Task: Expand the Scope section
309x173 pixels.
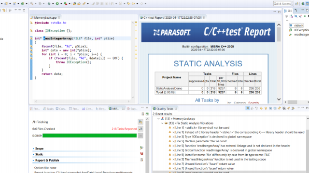Action: pyautogui.click(x=33, y=148)
